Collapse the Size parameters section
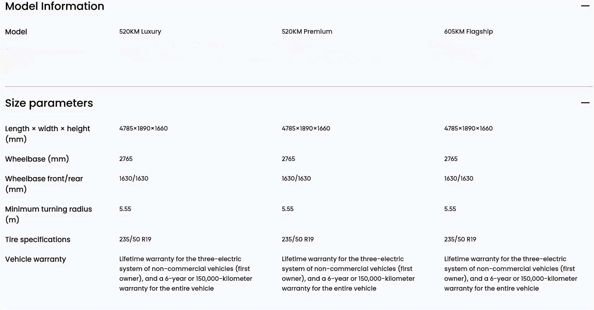Viewport: 594px width, 310px height. tap(585, 103)
